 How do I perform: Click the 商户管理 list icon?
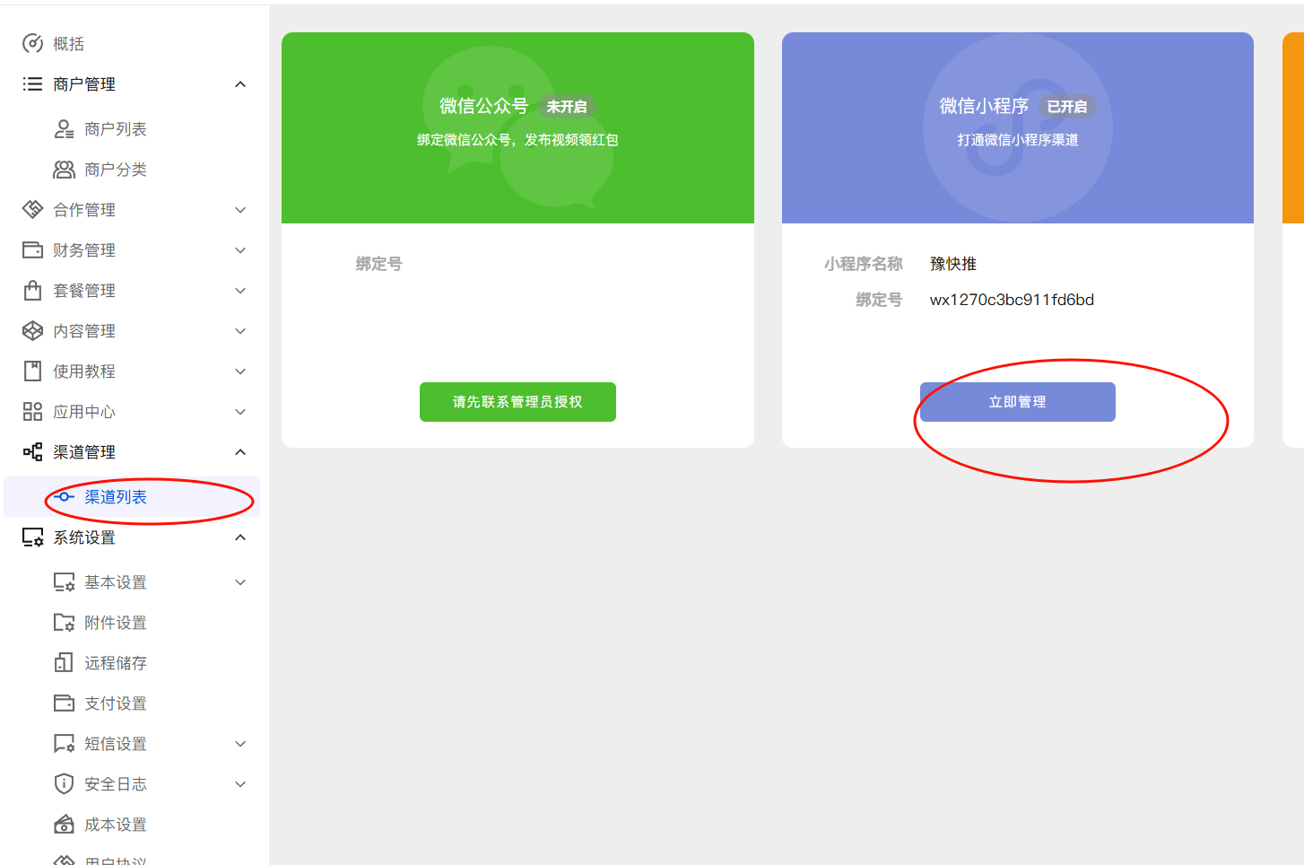pyautogui.click(x=32, y=83)
